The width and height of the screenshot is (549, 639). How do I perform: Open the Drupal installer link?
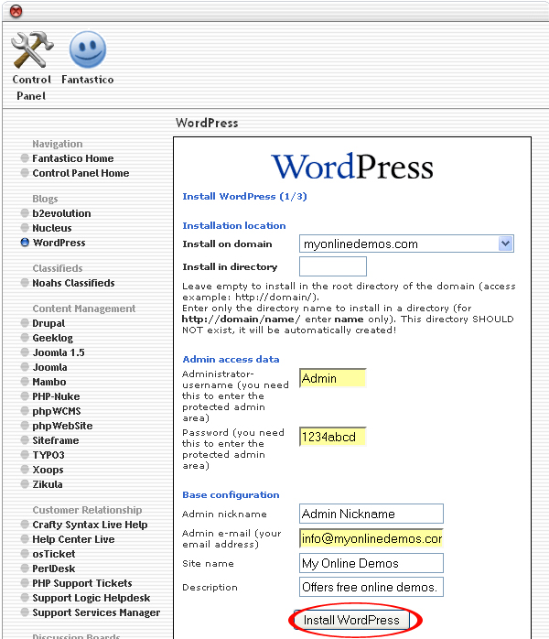[x=48, y=323]
